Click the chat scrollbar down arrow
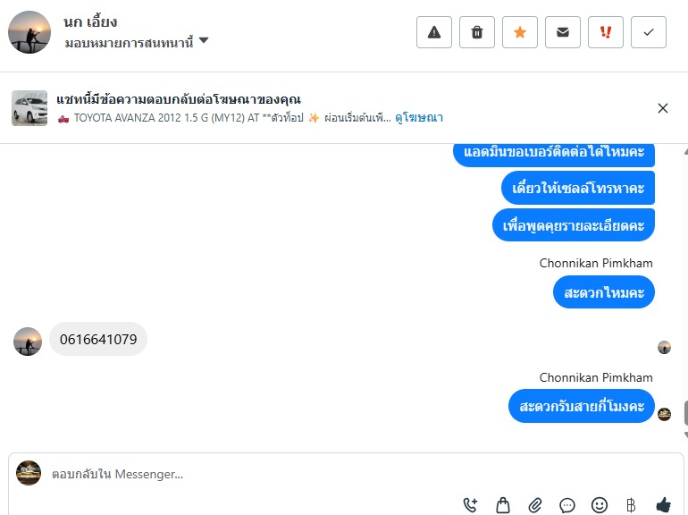688x515 pixels. 685,435
